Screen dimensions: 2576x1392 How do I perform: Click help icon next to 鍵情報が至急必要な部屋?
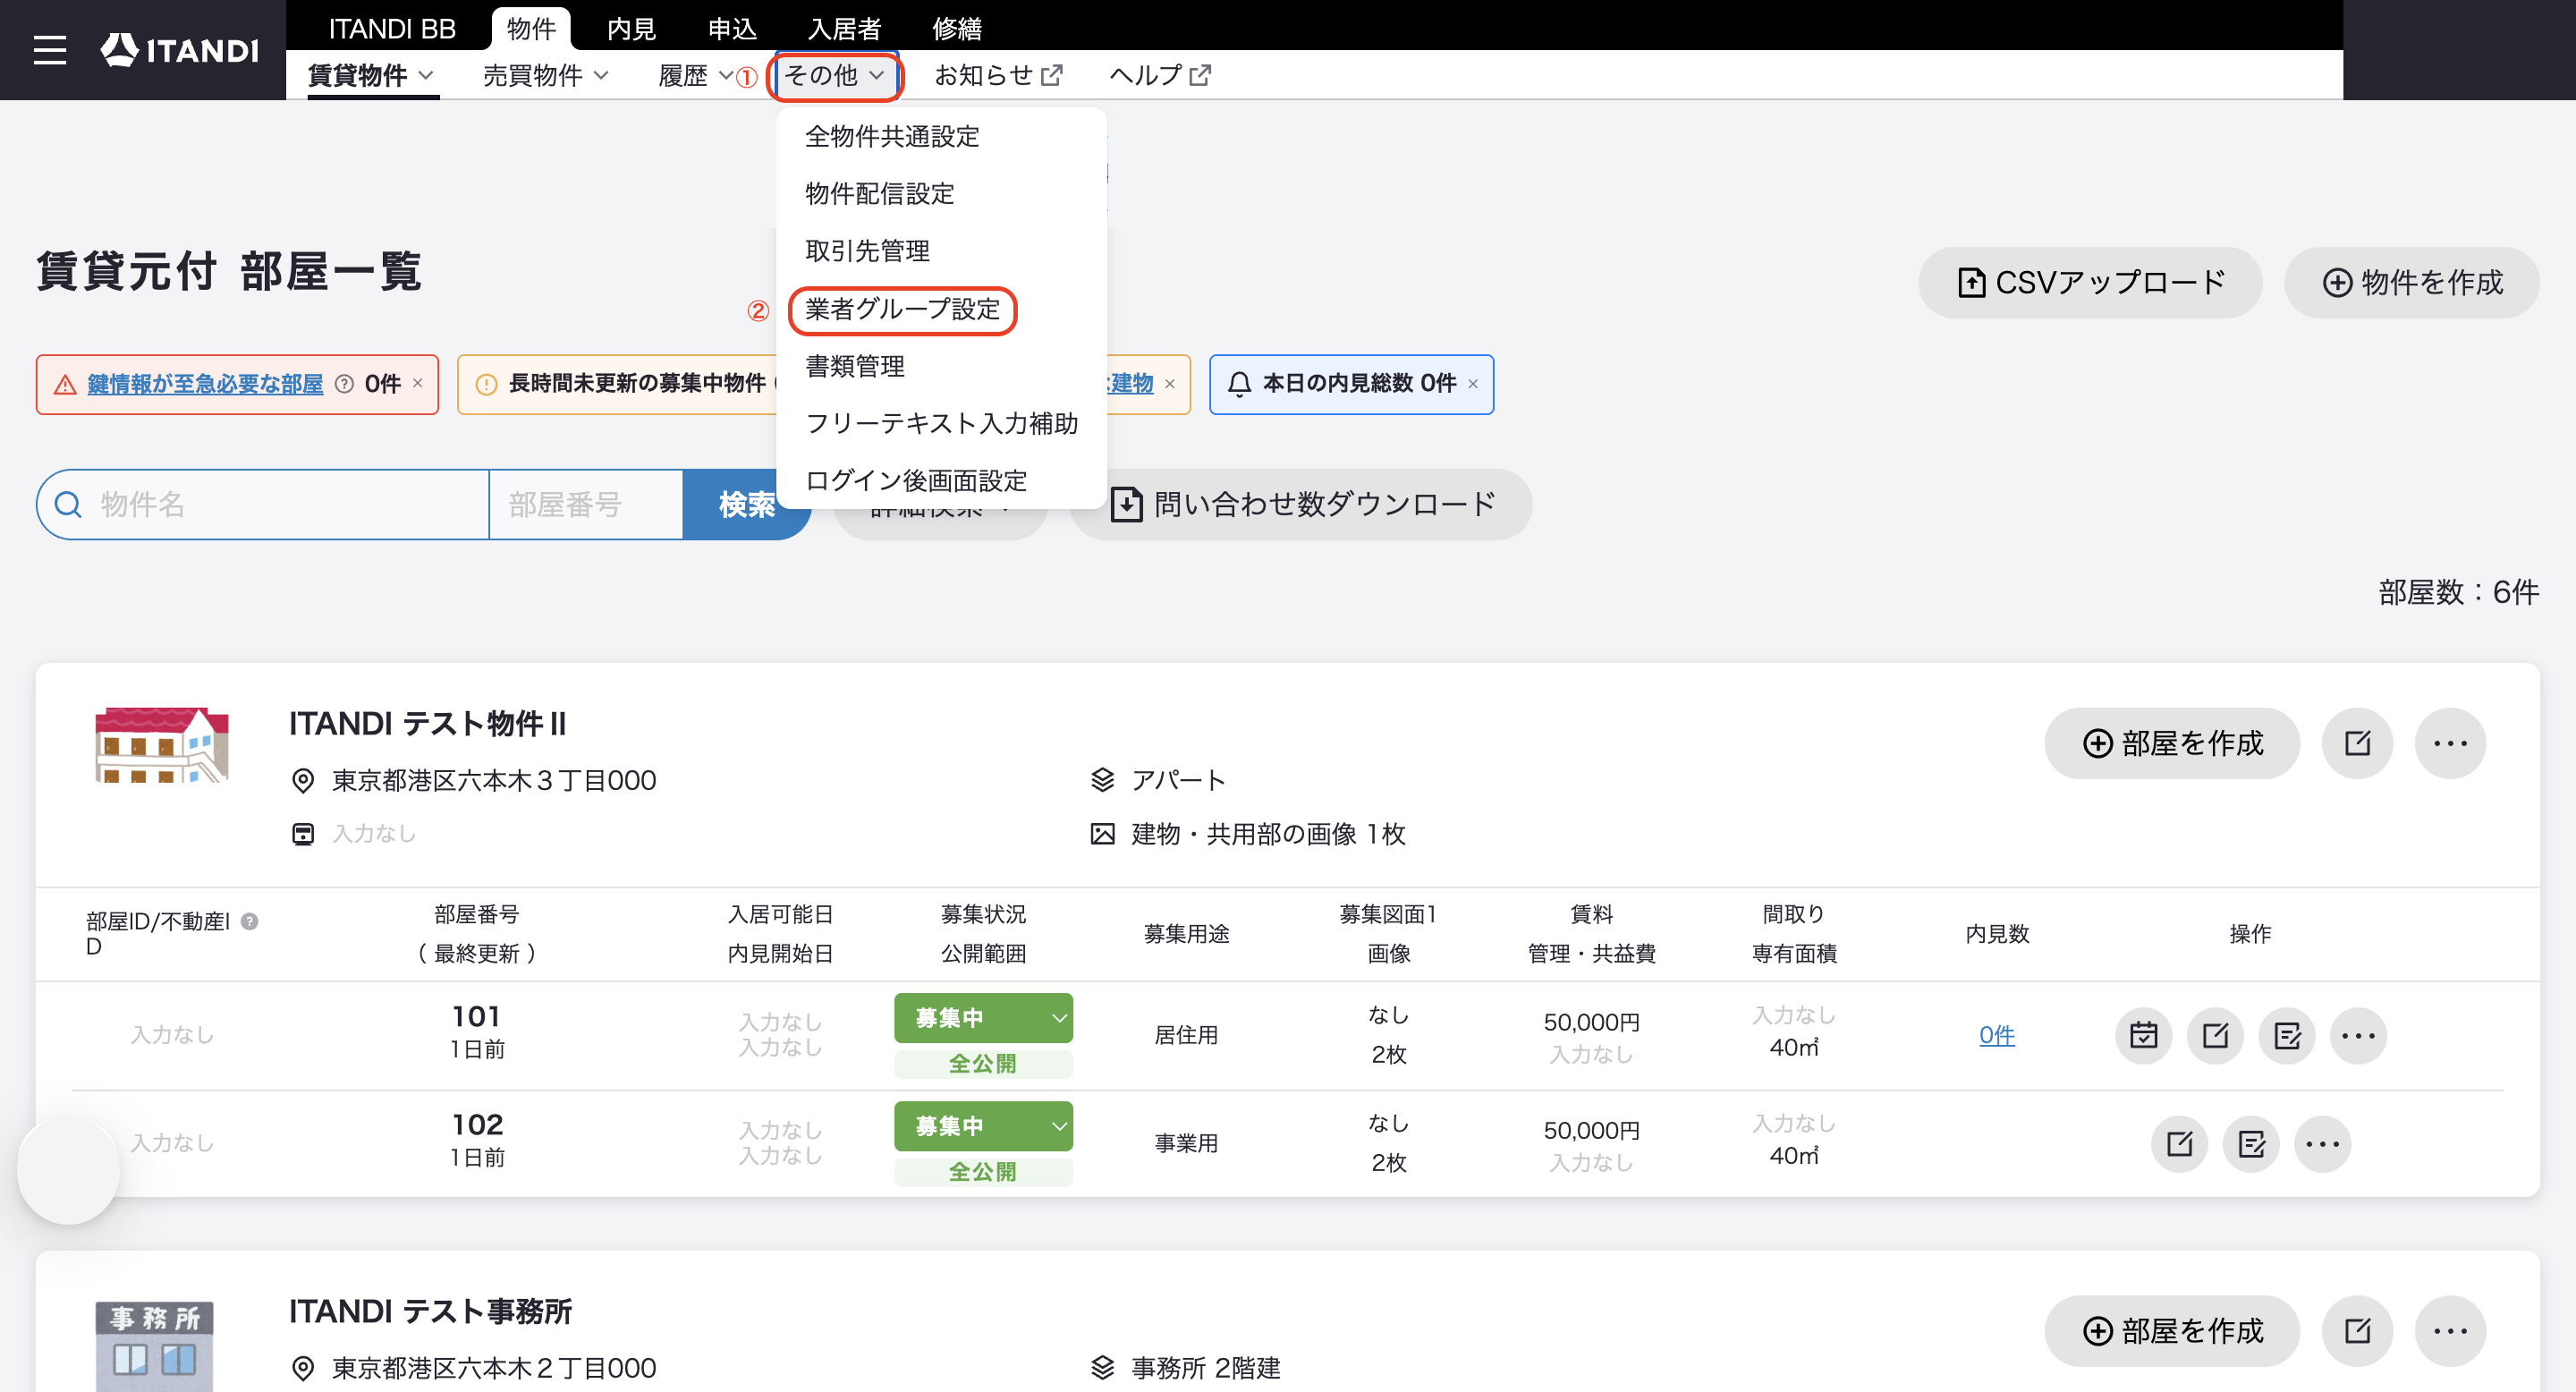click(x=344, y=384)
